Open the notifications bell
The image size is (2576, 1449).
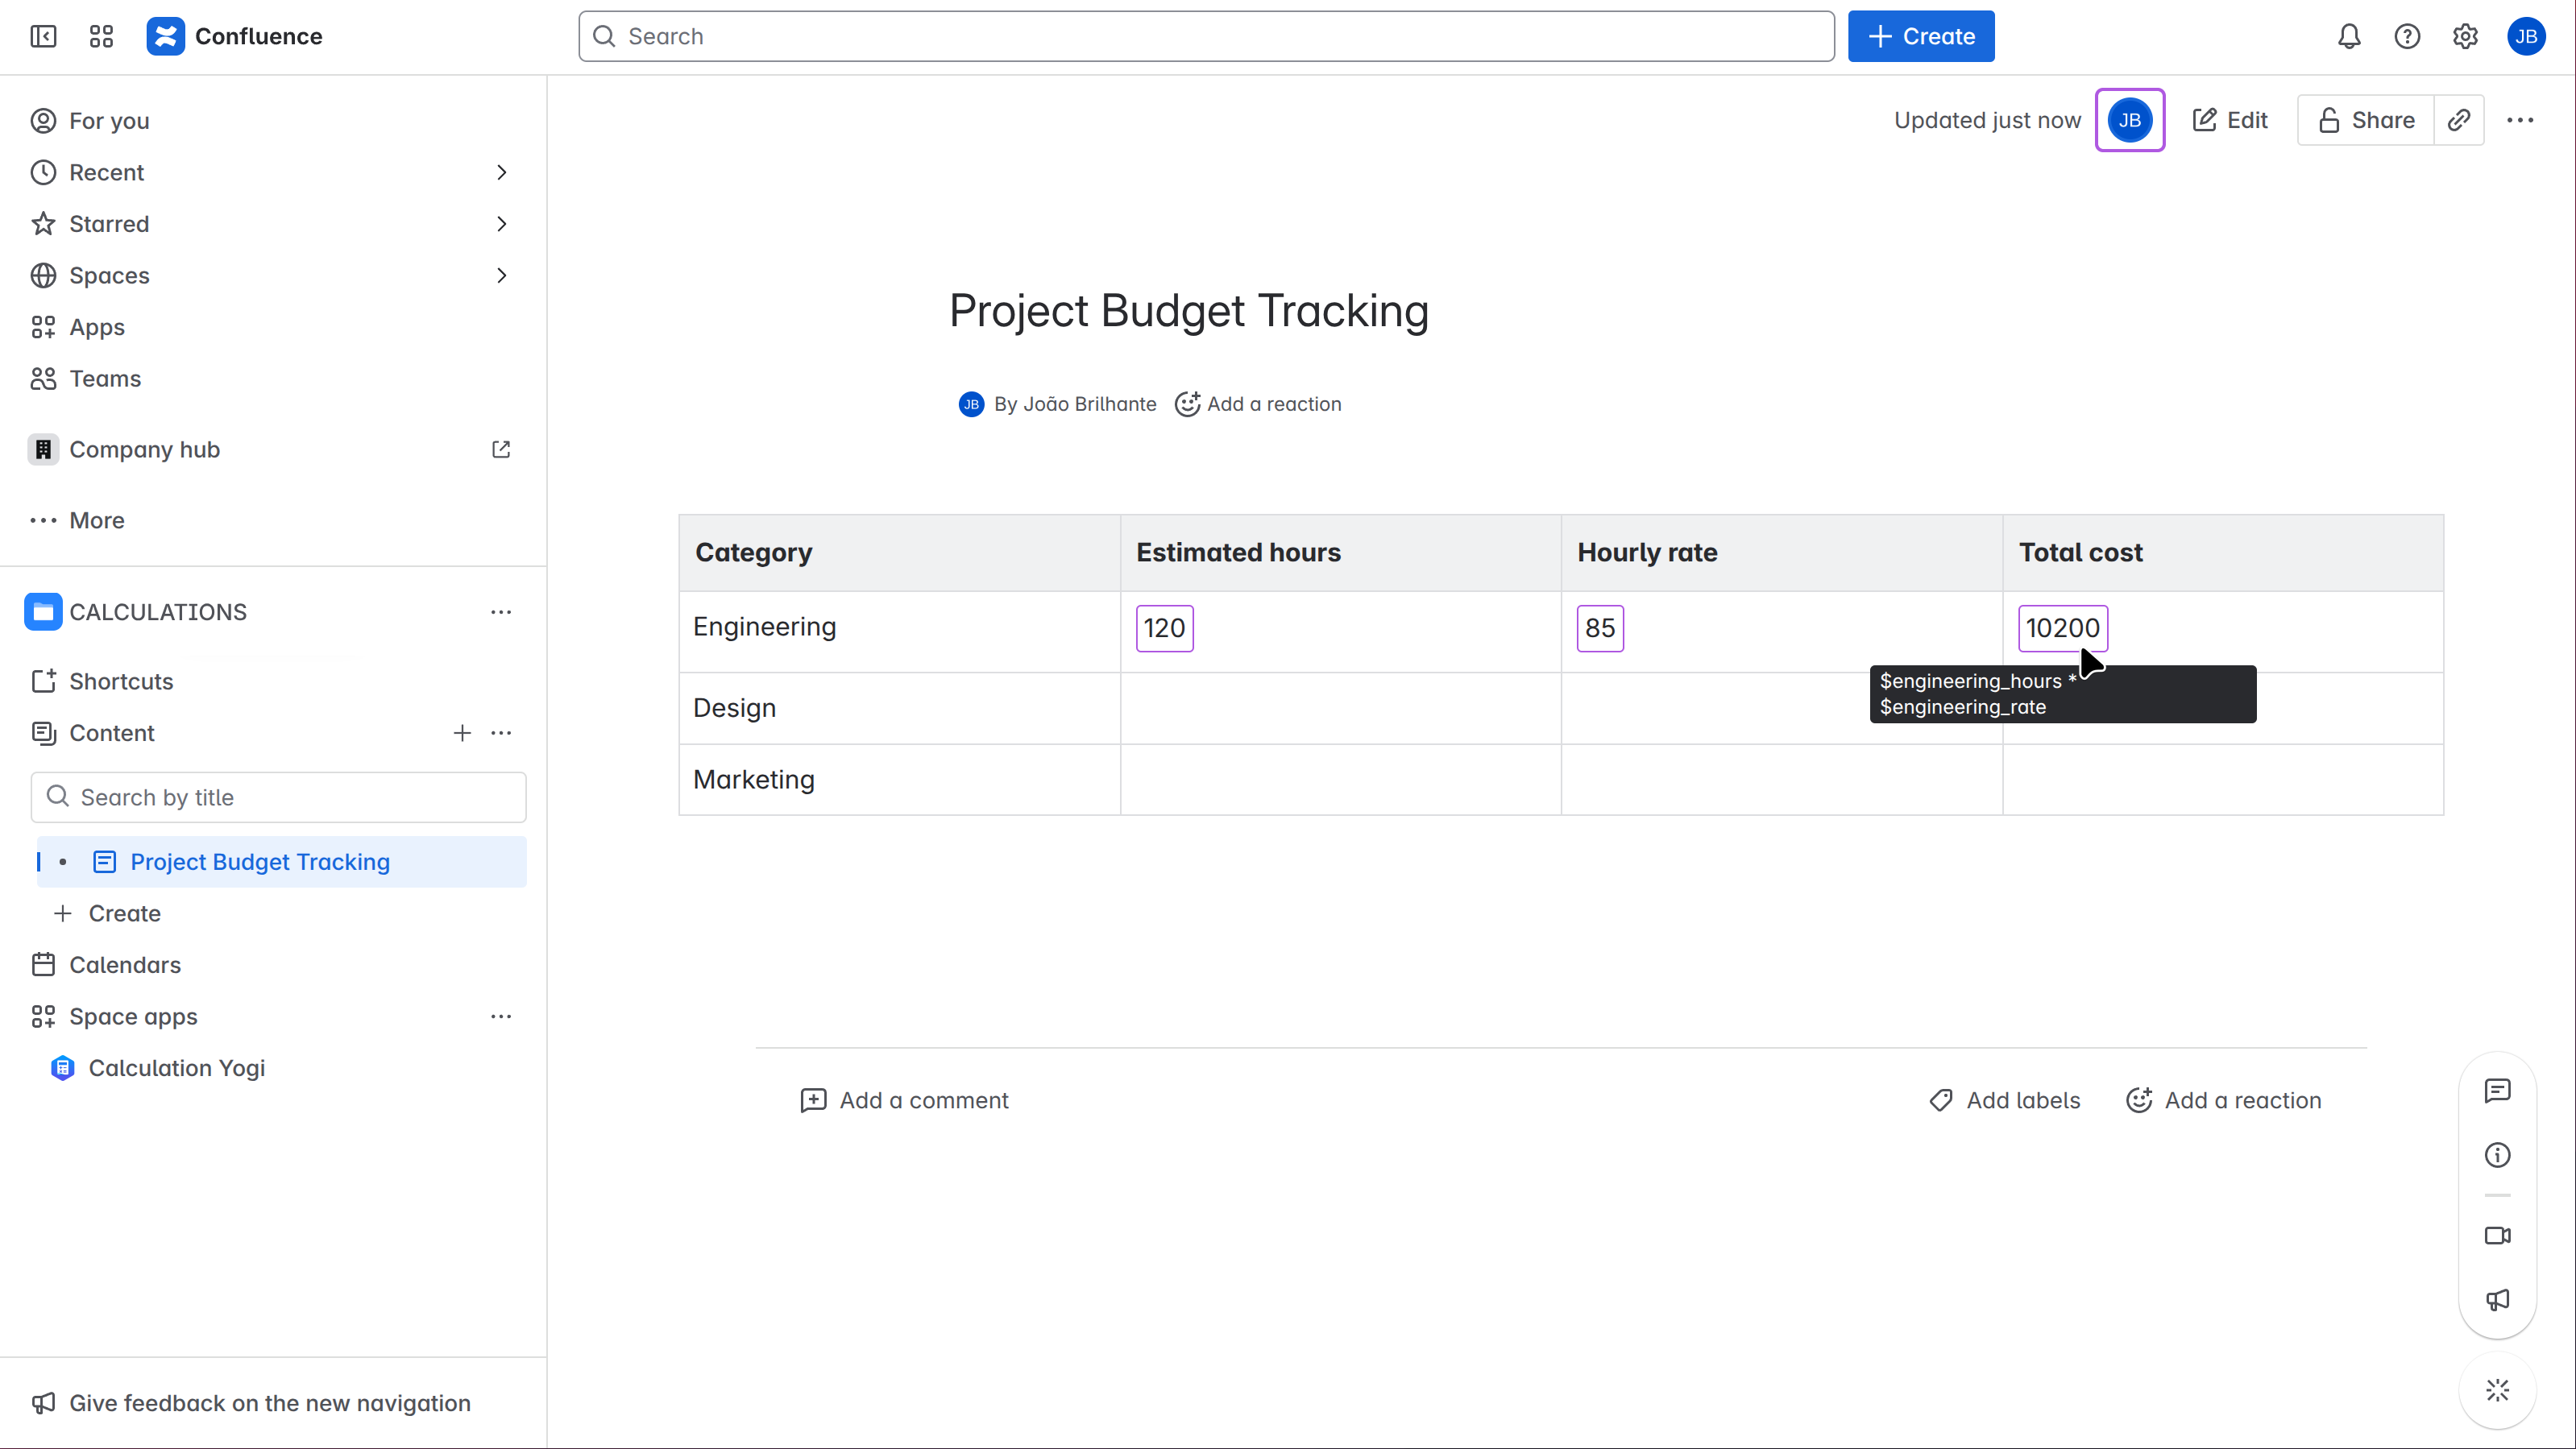click(x=2349, y=37)
